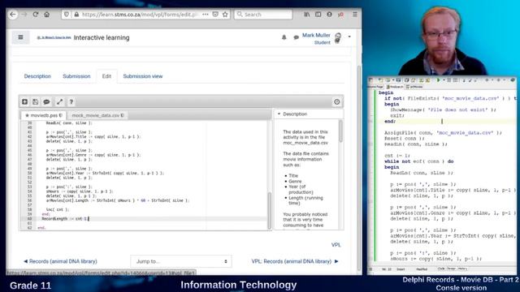Open comments in the VPL editor toolbar
520x292 pixels.
click(x=46, y=102)
